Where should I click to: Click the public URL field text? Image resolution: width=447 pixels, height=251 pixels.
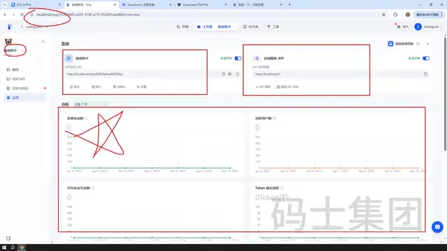95,75
